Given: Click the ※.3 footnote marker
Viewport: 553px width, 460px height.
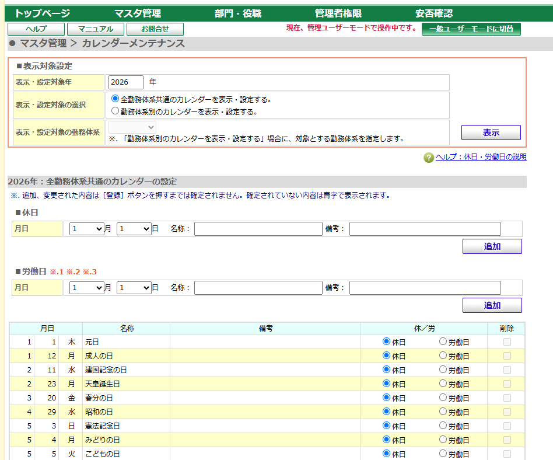Looking at the screenshot, I should [90, 272].
